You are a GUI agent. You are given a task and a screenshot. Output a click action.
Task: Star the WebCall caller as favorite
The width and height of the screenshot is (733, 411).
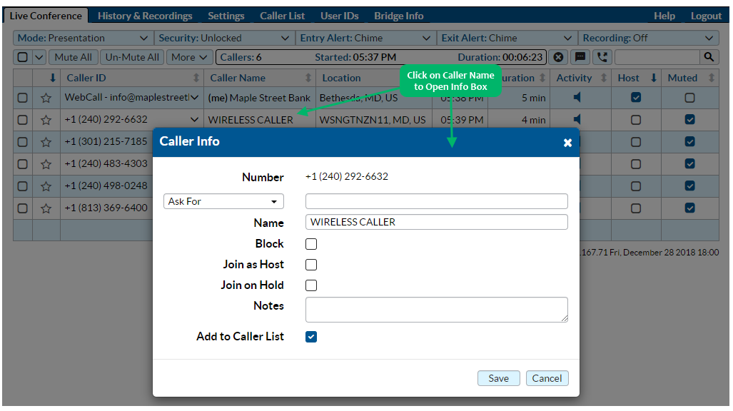click(x=46, y=97)
